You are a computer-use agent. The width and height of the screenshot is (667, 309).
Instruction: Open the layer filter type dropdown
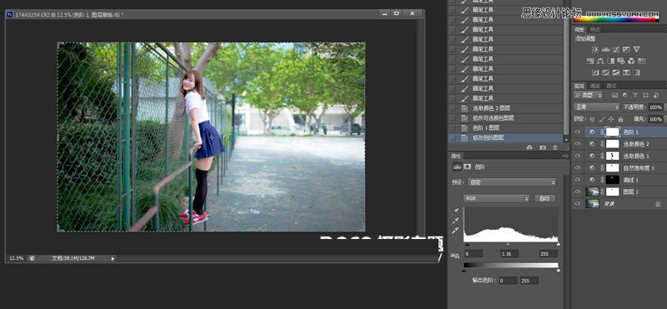click(x=589, y=95)
